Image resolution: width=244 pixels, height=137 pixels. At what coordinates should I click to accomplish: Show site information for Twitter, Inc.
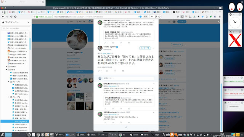[43, 17]
